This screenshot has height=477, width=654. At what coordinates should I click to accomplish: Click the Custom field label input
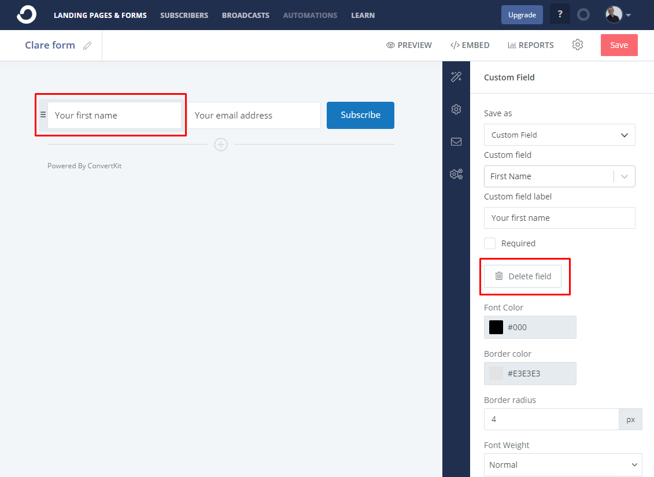(559, 218)
